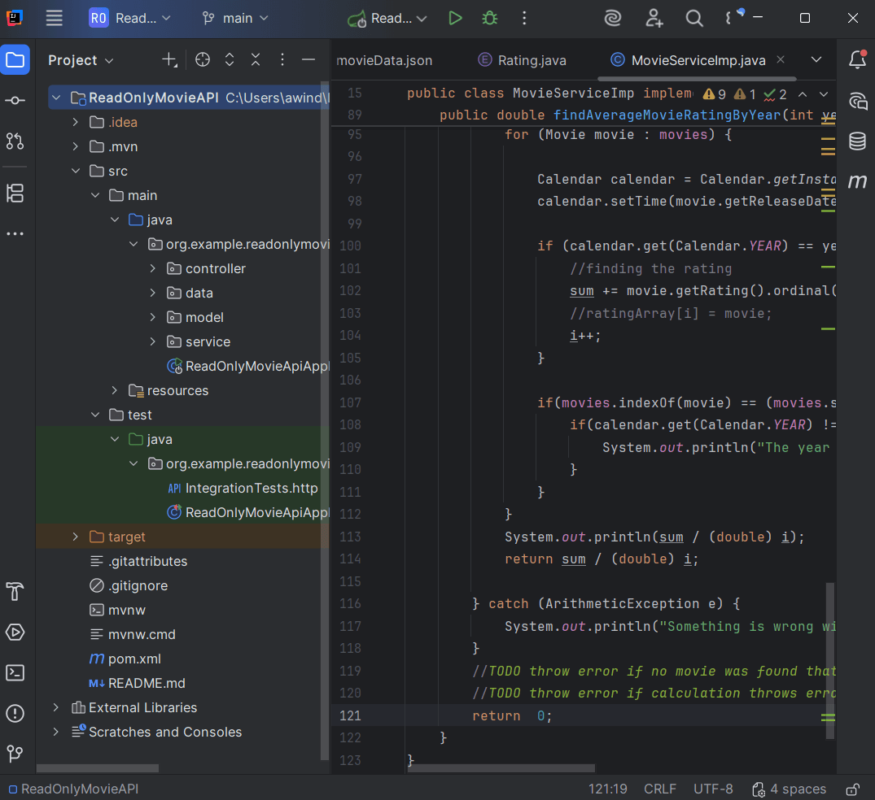Screen dimensions: 875x800
Task: Open the Terminal tool window
Action: click(x=15, y=673)
